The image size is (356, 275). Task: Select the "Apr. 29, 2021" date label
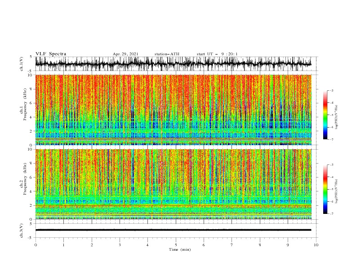coord(125,54)
